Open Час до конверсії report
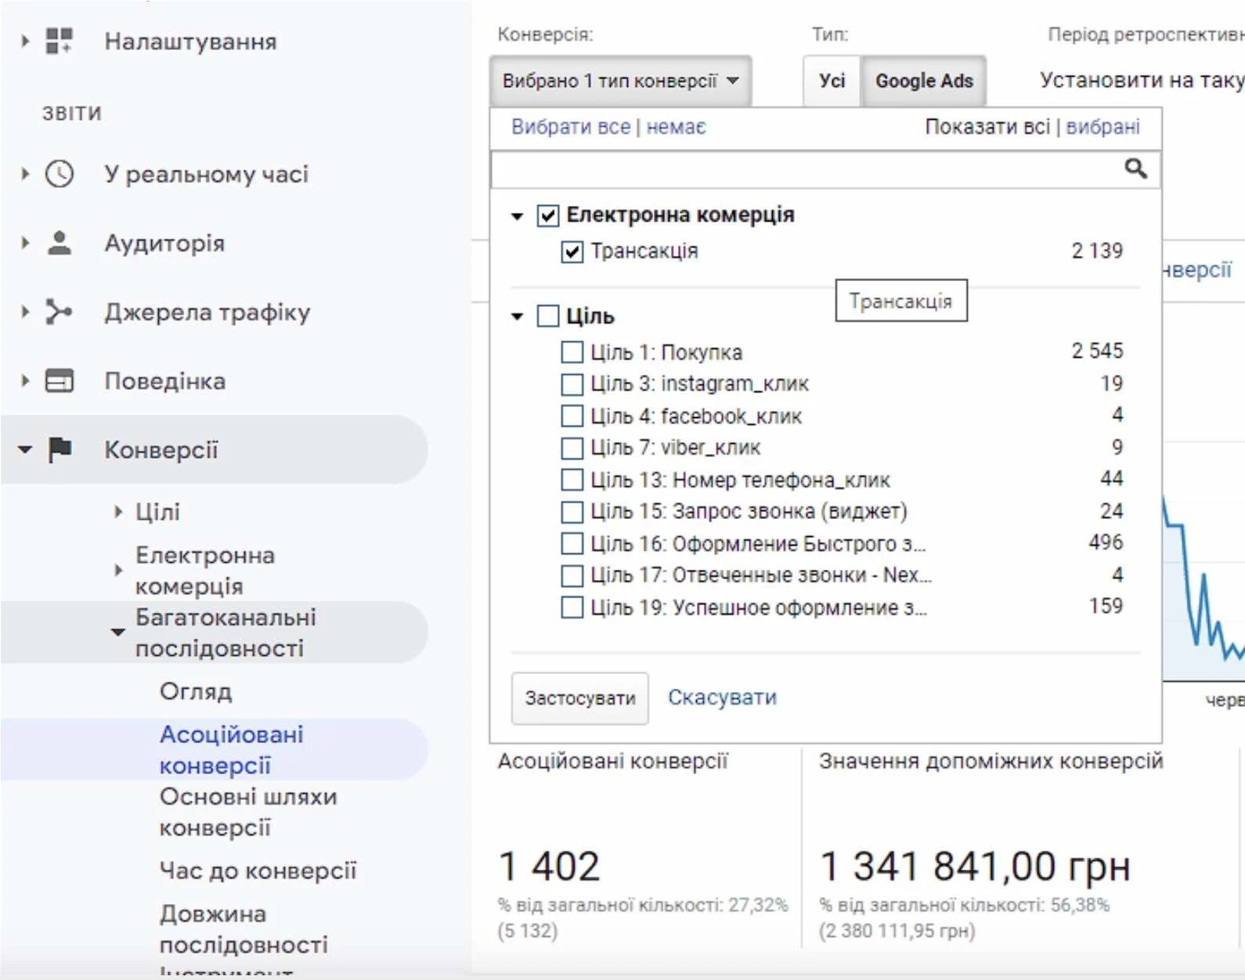This screenshot has width=1245, height=980. click(258, 870)
